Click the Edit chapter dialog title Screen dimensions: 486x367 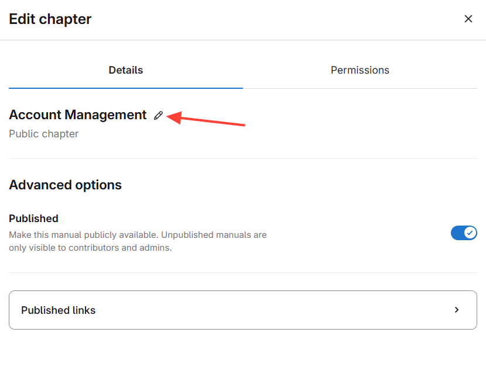click(50, 19)
